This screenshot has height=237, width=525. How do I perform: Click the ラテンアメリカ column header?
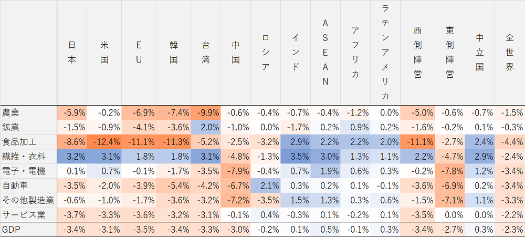[385, 53]
